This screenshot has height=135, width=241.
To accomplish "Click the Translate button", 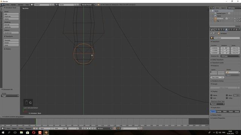I will point(11,40).
